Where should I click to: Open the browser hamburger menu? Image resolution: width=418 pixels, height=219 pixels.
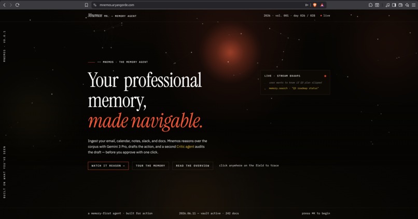click(x=413, y=5)
